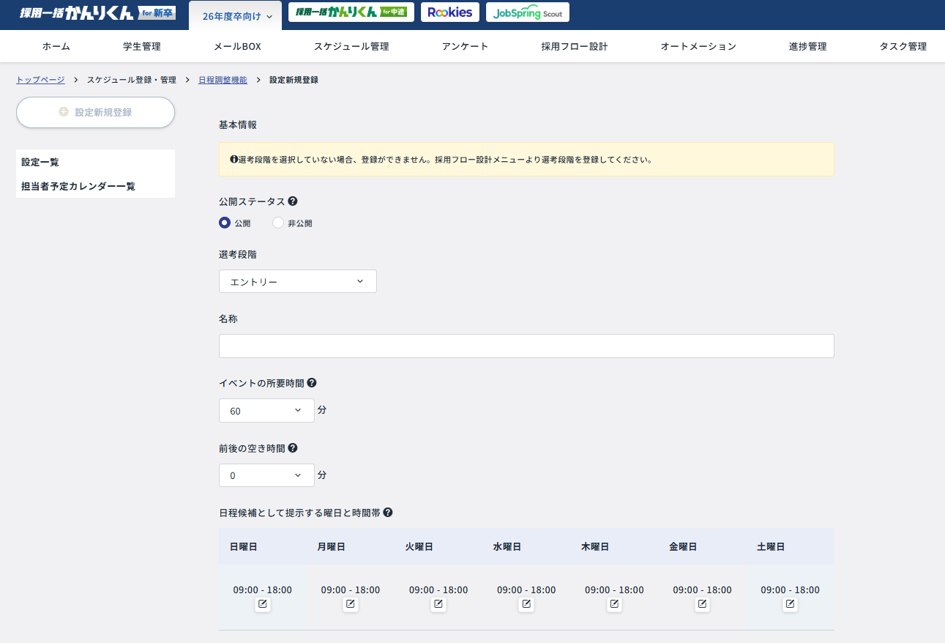945x643 pixels.
Task: Open the 選考段階 dropdown showing エントリー
Action: (x=297, y=282)
